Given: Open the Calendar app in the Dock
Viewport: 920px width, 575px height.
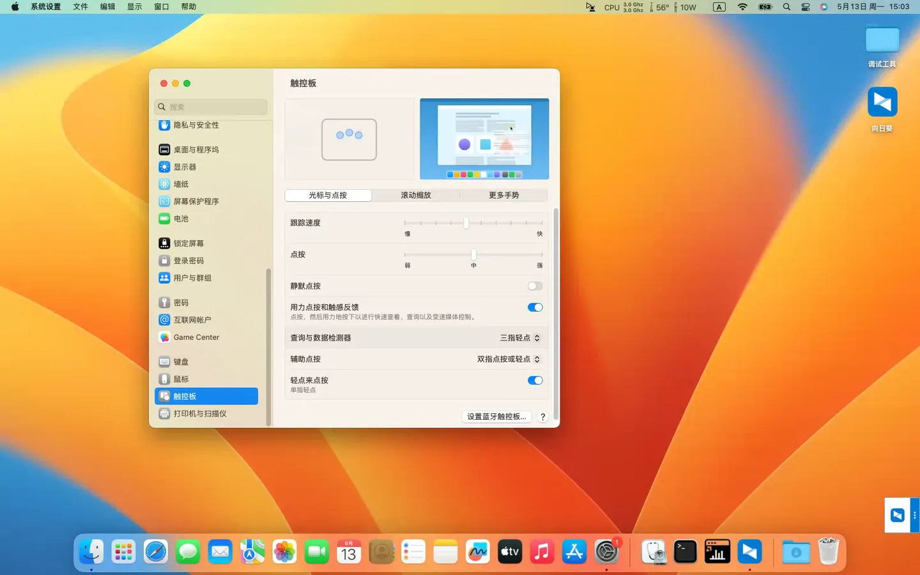Looking at the screenshot, I should 348,551.
